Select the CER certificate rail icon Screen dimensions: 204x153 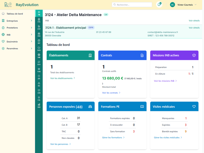pos(39,91)
